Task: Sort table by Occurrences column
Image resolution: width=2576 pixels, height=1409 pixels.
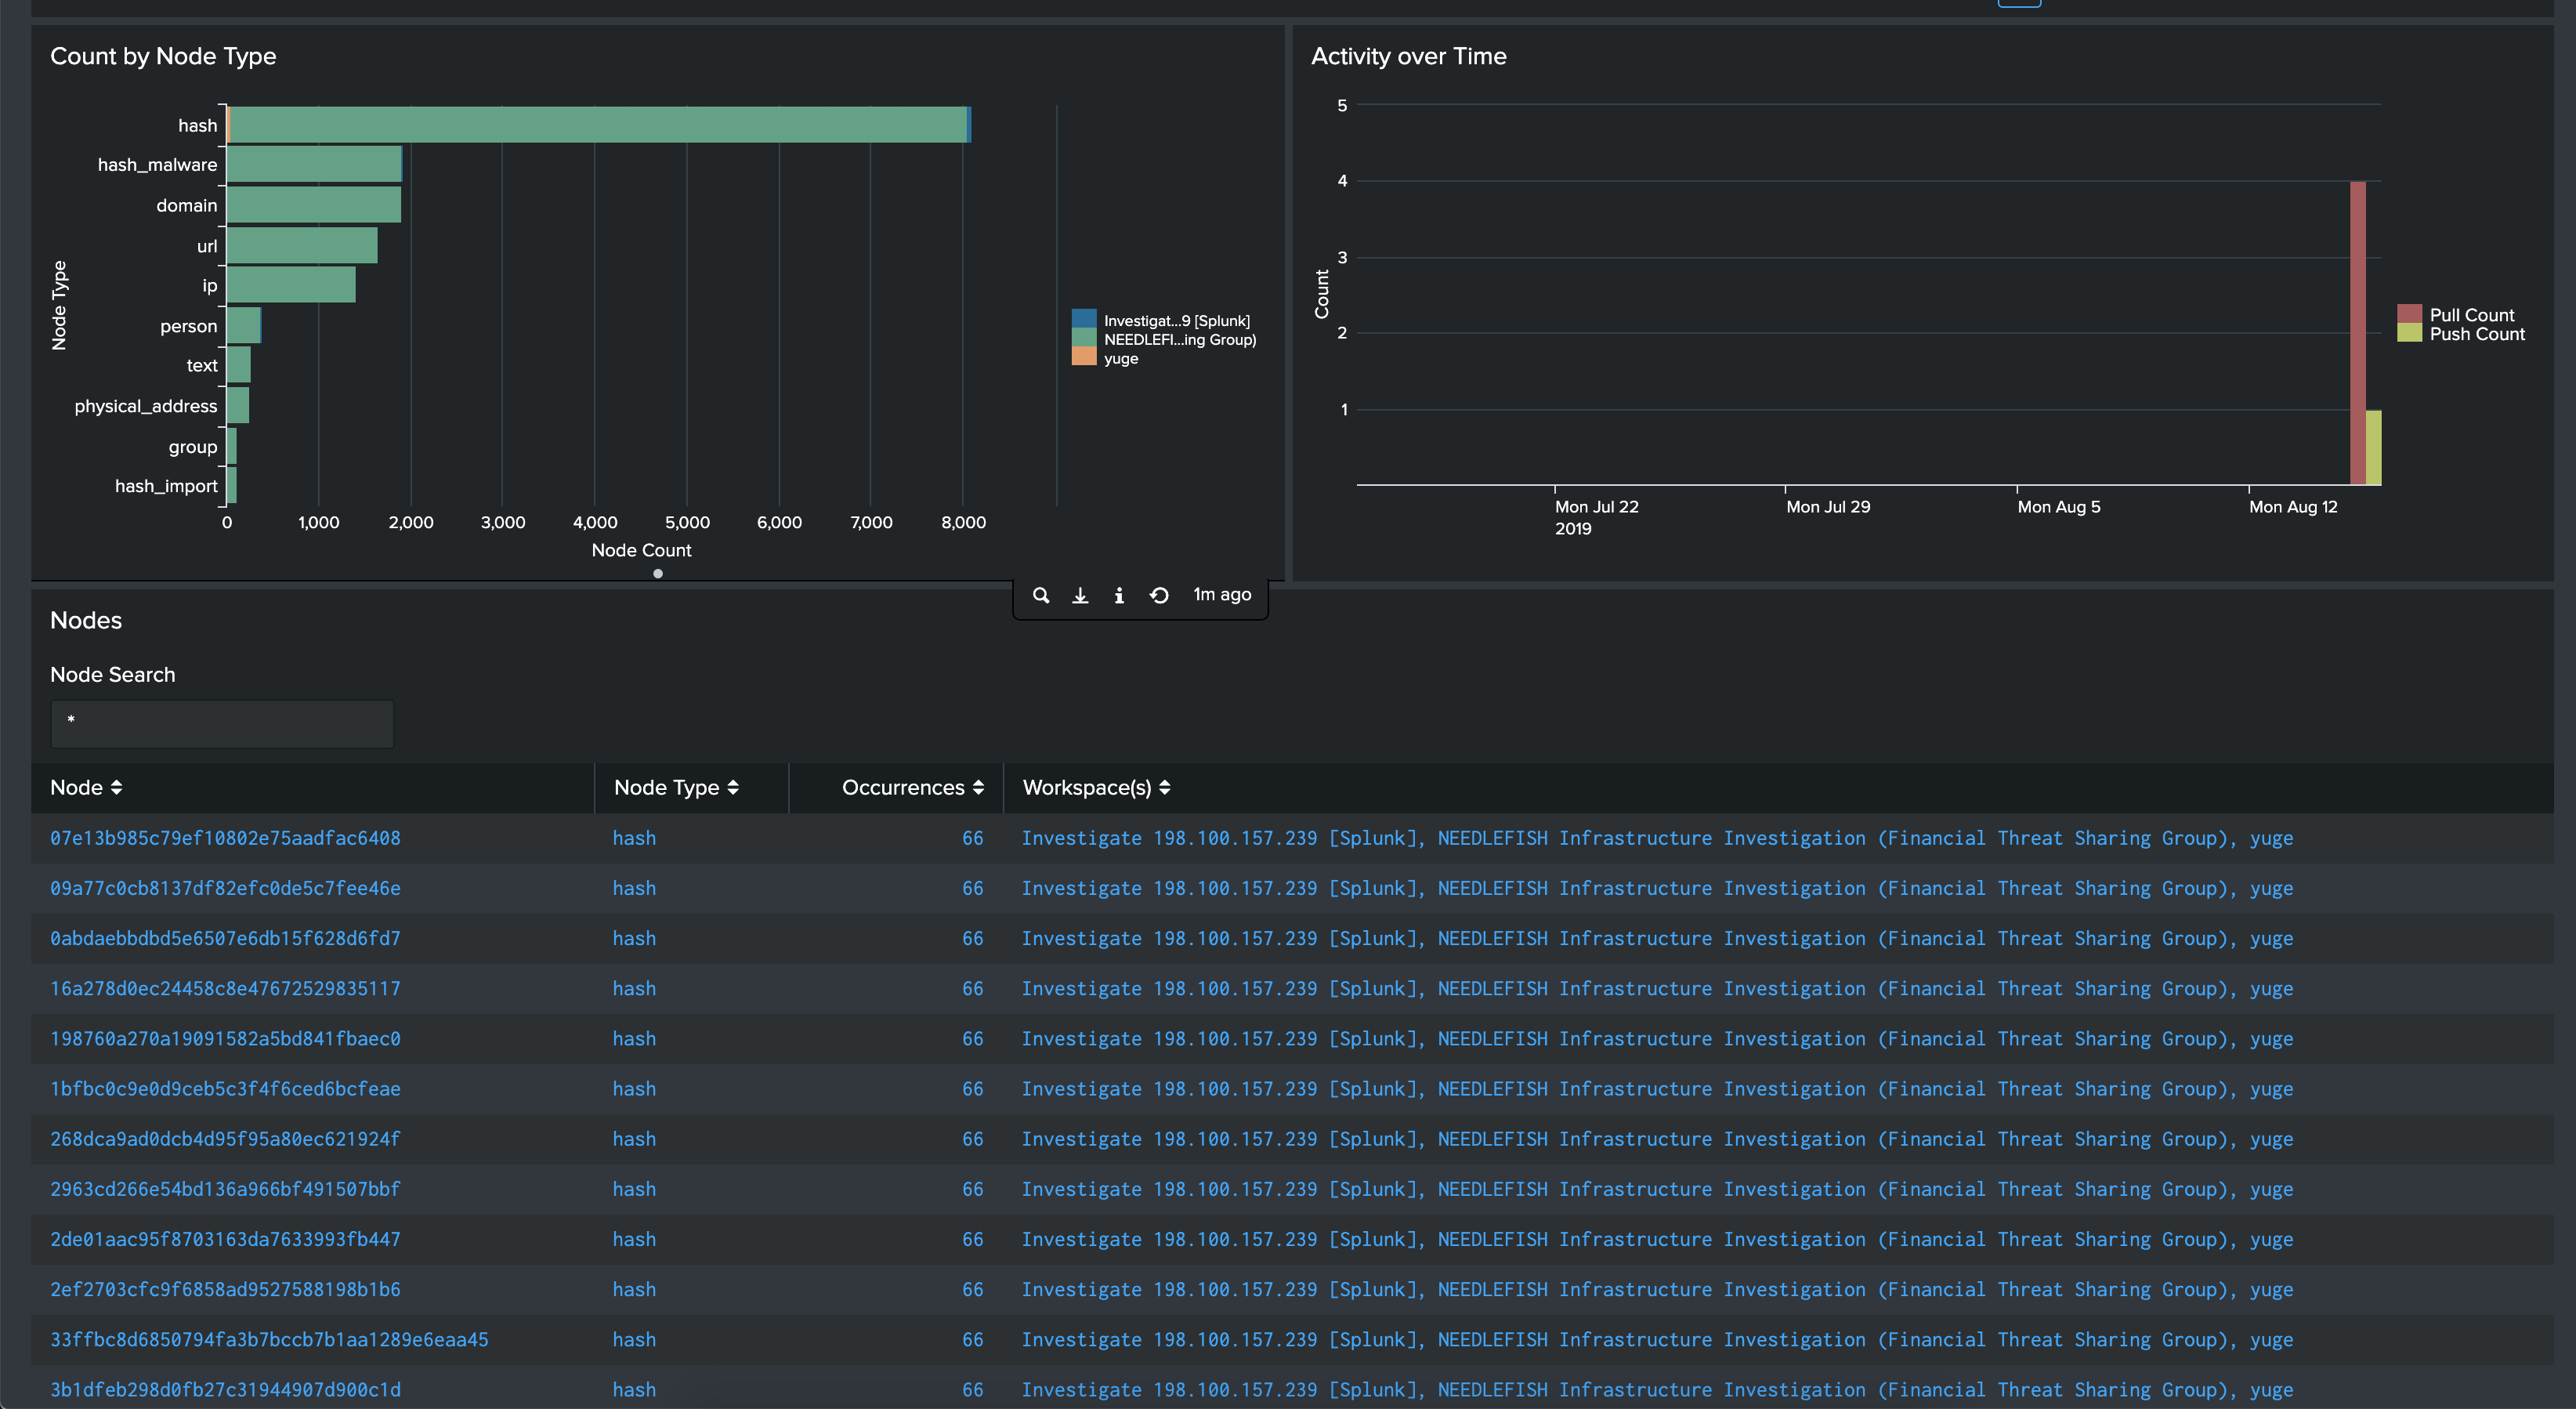Action: [x=913, y=788]
